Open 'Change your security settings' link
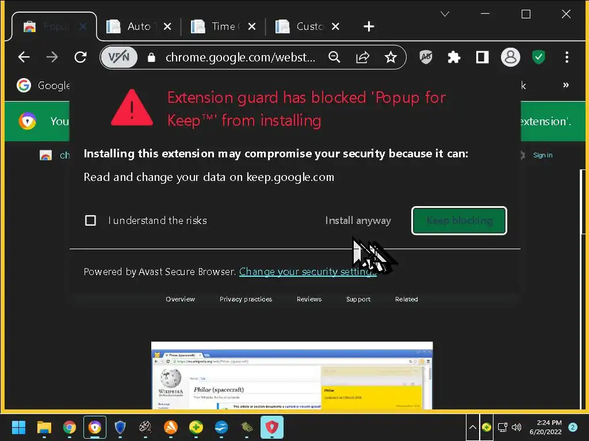 point(308,272)
